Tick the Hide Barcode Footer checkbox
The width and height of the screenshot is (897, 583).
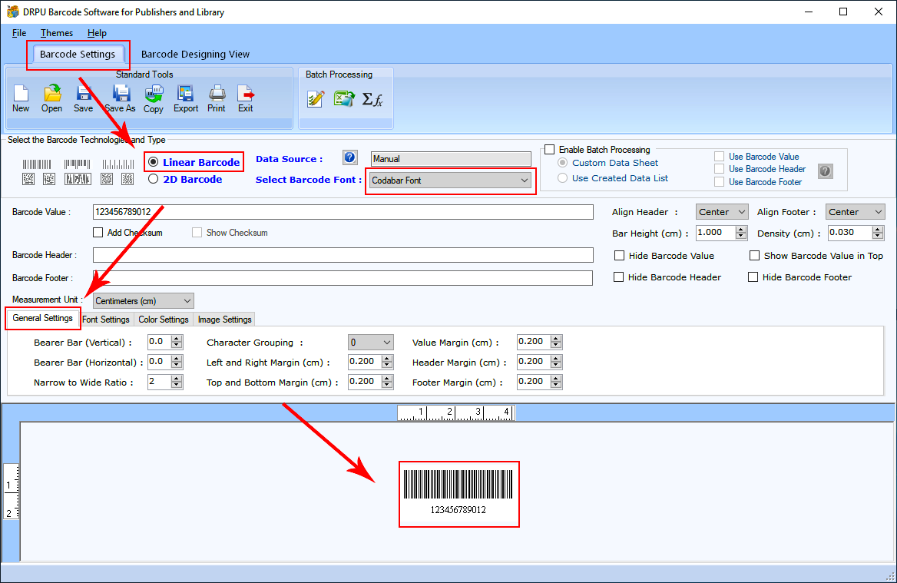tap(753, 277)
